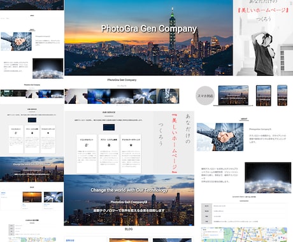Viewport: 293px width, 242px height.
Task: Click the icon in center アプリ・システム開発 card
Action: tap(109, 145)
